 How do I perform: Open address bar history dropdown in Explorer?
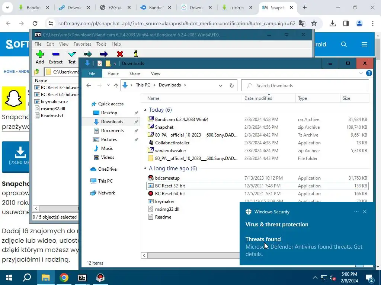pos(220,85)
